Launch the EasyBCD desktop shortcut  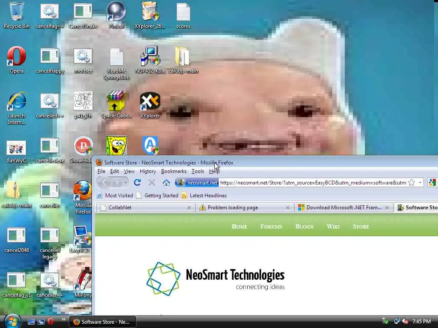pos(83,235)
